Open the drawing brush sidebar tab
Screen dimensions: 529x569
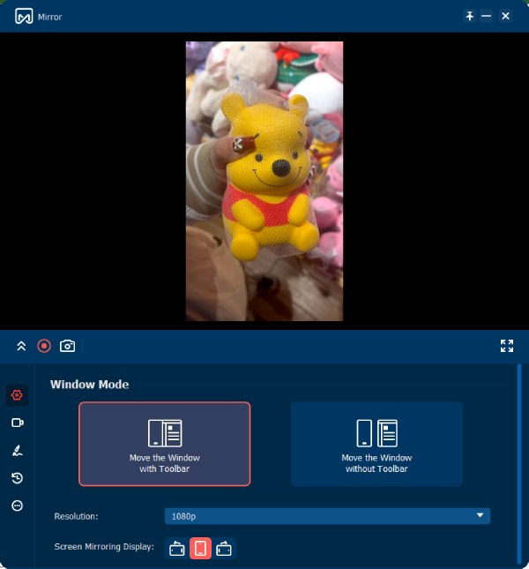[x=17, y=450]
